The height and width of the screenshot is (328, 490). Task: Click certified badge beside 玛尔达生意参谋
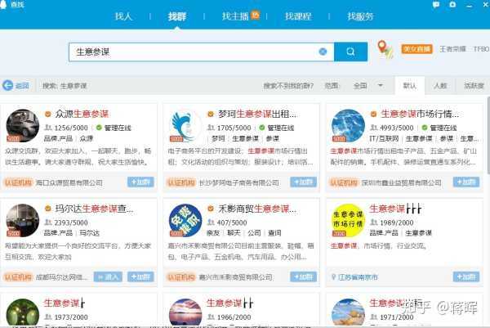click(x=48, y=209)
